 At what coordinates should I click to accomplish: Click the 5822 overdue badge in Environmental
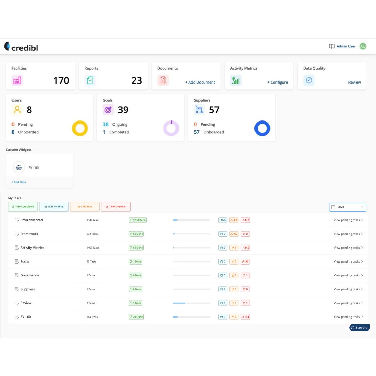click(x=245, y=220)
